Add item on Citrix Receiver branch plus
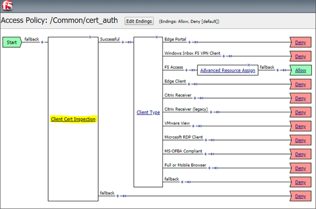 194,98
